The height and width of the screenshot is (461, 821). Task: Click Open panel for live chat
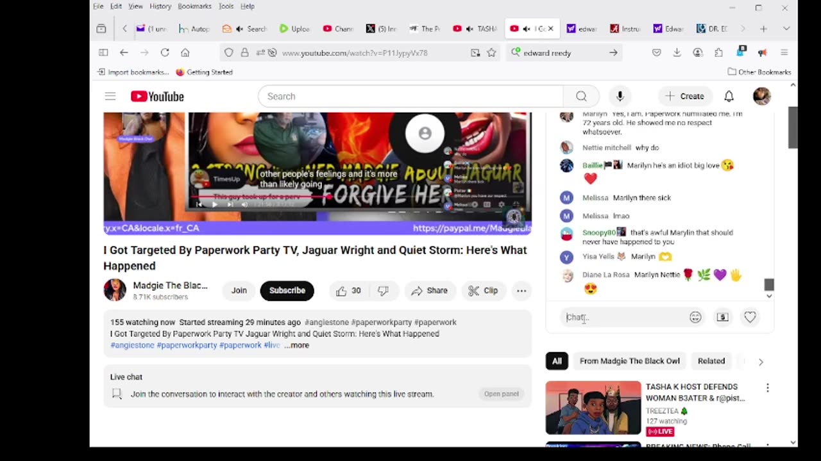(x=501, y=394)
